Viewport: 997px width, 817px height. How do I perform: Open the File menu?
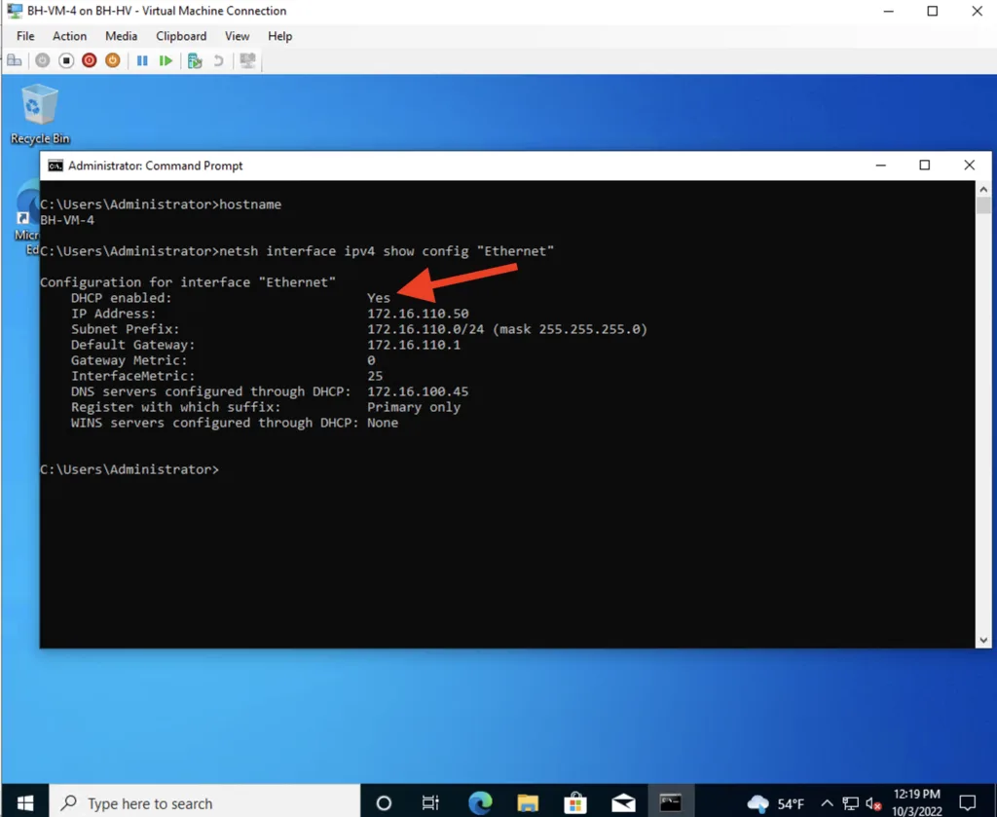point(25,36)
